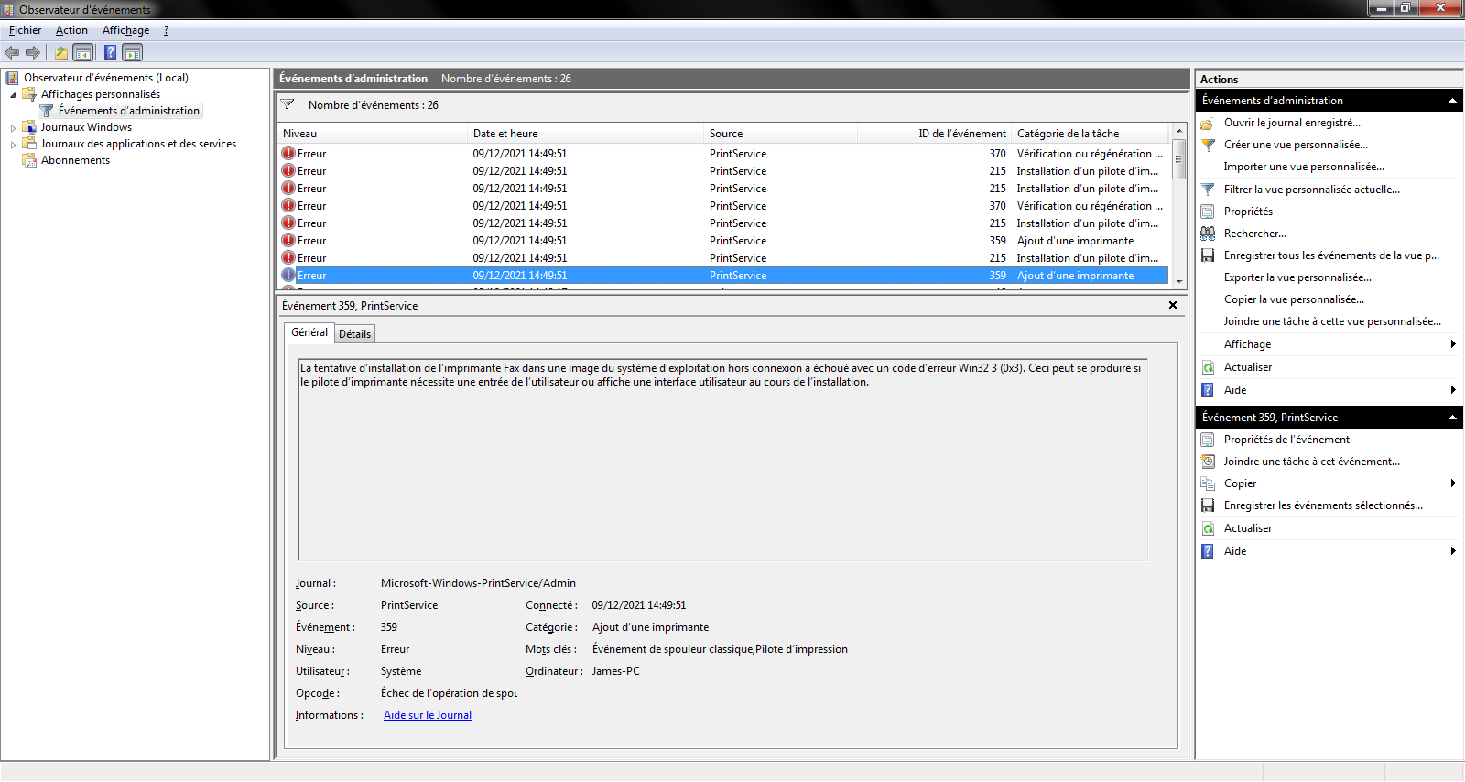Click Filtrer la vue personnalisée actuelle
The height and width of the screenshot is (782, 1465).
point(1311,190)
